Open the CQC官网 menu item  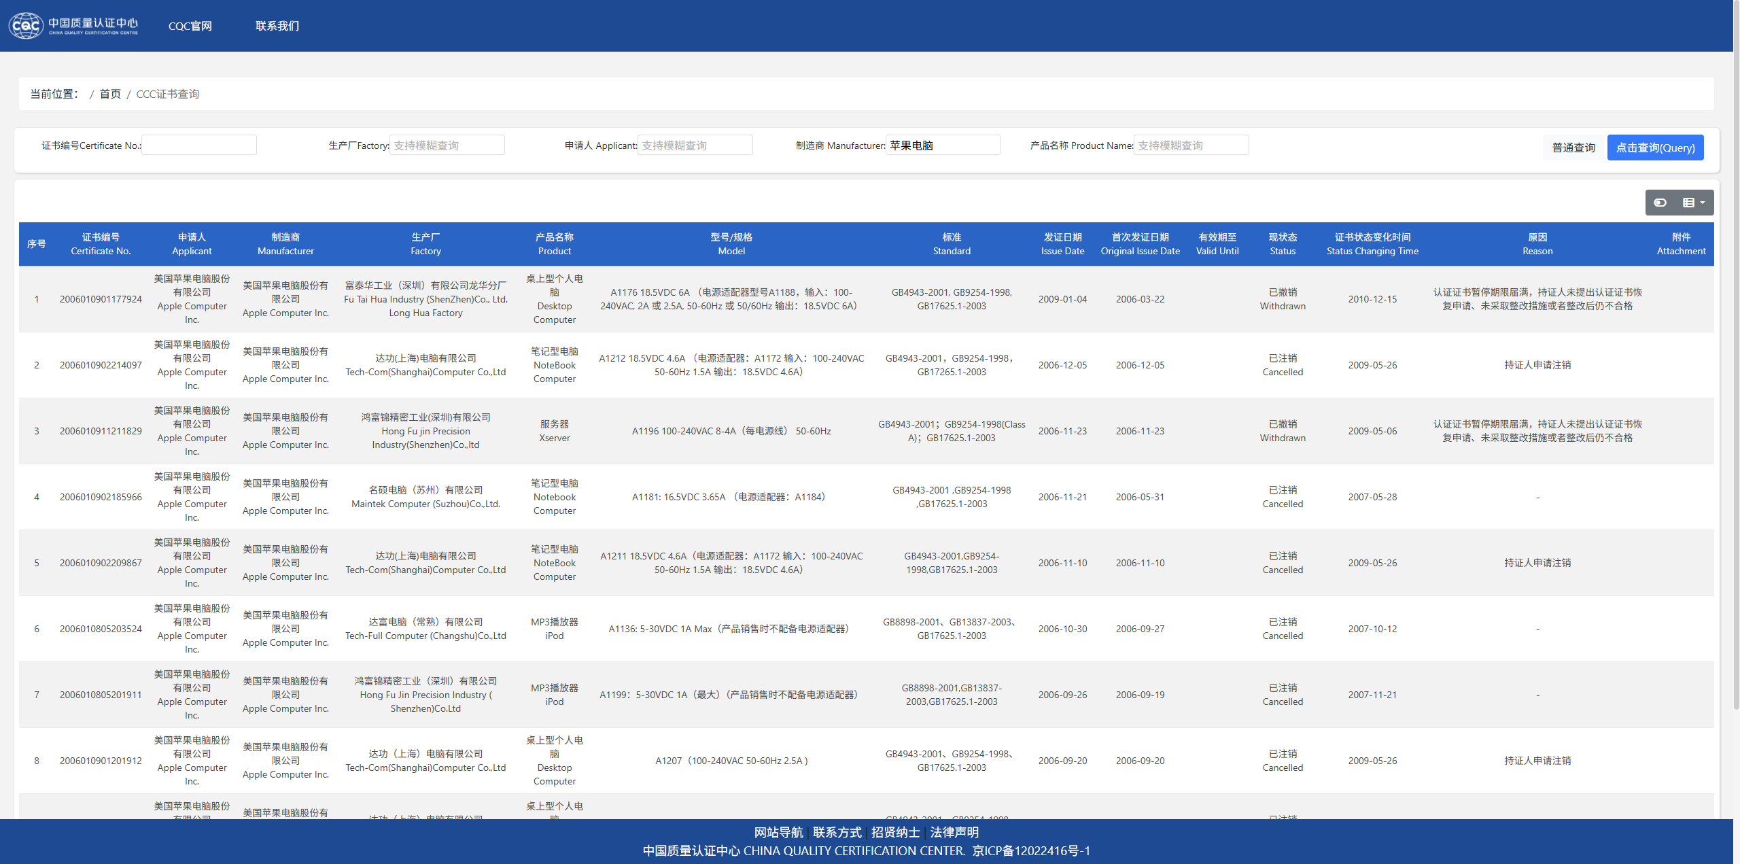(x=190, y=26)
